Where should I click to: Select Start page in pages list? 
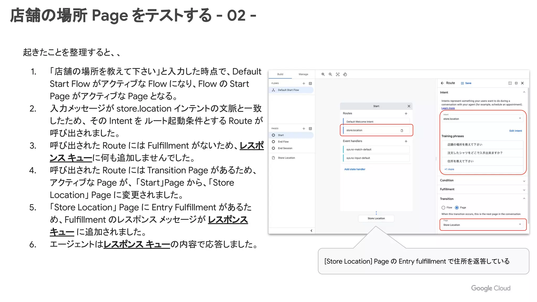click(292, 135)
